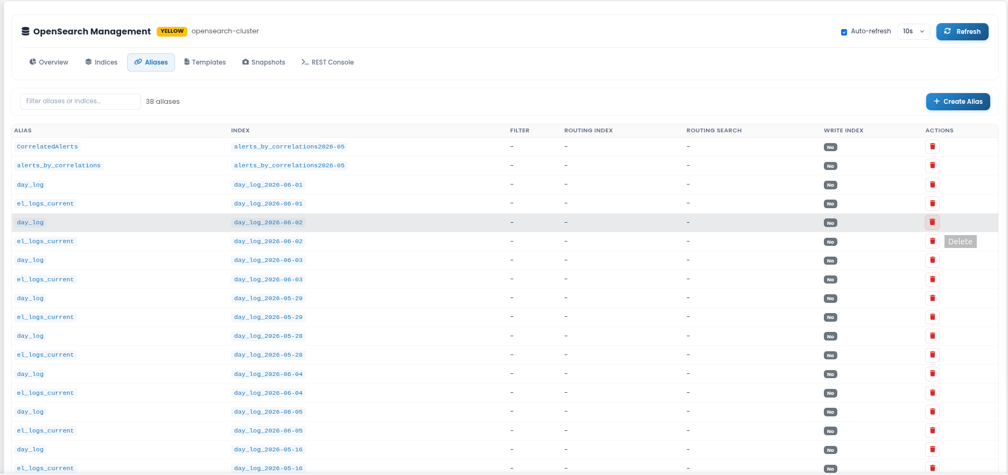The image size is (1008, 475).
Task: Click the el_logs_current alias in day_log_2026-06-01 row
Action: coord(45,203)
